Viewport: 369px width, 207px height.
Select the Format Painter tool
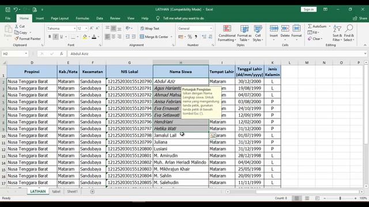click(x=28, y=39)
